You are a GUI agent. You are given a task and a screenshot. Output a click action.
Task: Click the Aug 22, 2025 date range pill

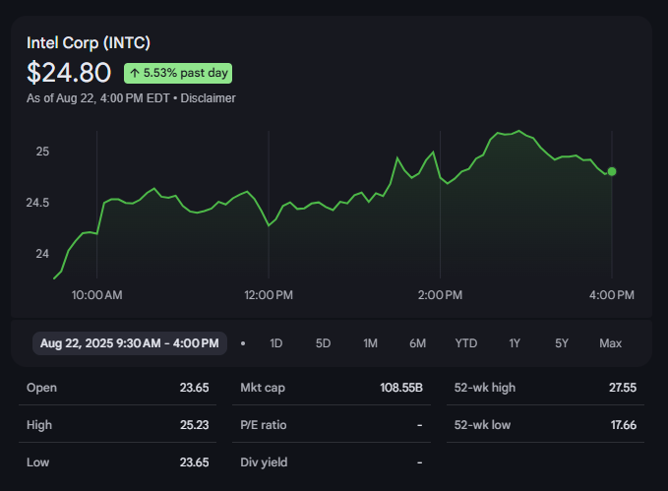point(130,343)
